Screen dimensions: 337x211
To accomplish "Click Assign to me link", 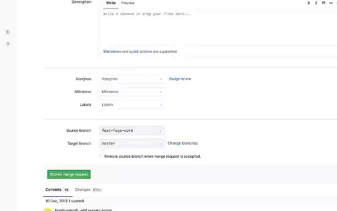I will click(180, 79).
